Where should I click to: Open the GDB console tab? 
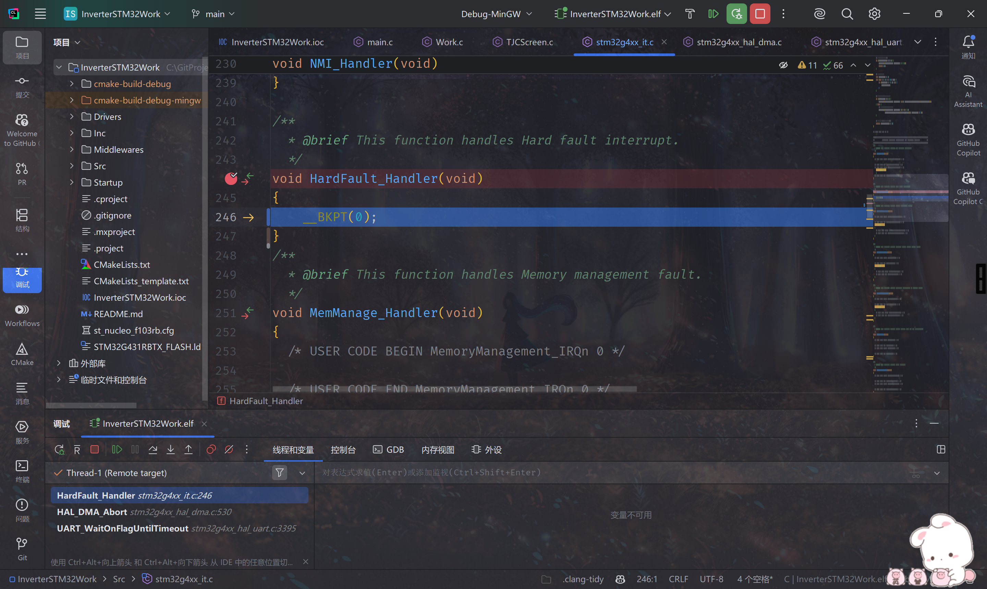(x=388, y=449)
